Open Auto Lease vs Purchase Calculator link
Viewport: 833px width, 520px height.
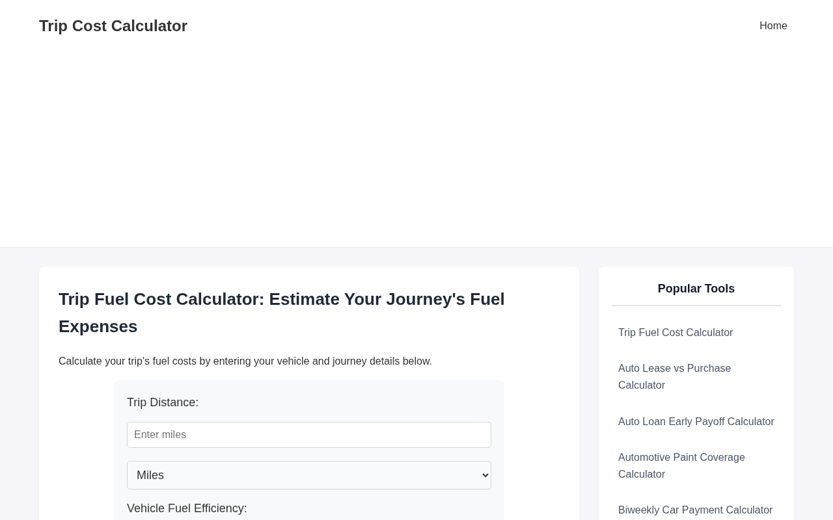674,377
